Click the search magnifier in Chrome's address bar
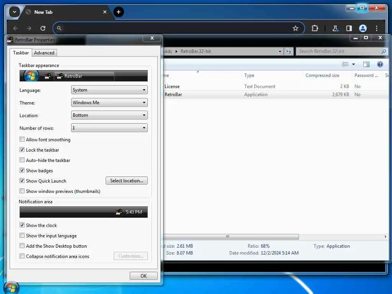The height and width of the screenshot is (294, 392). point(59,28)
